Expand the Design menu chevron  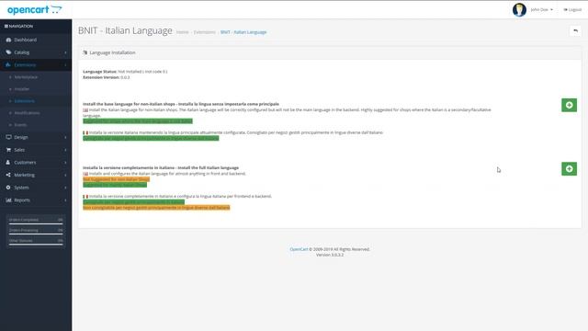[x=65, y=137]
